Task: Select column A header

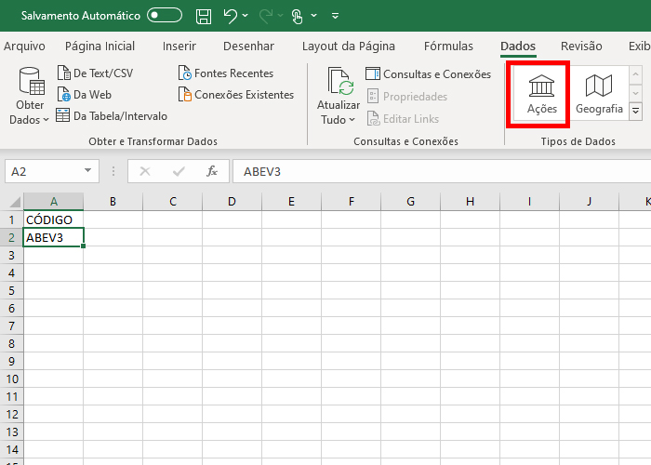Action: tap(54, 202)
